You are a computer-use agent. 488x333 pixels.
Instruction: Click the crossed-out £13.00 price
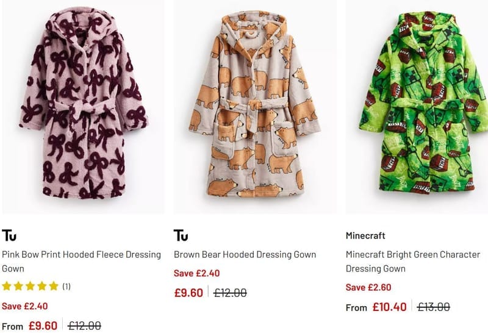pos(434,307)
